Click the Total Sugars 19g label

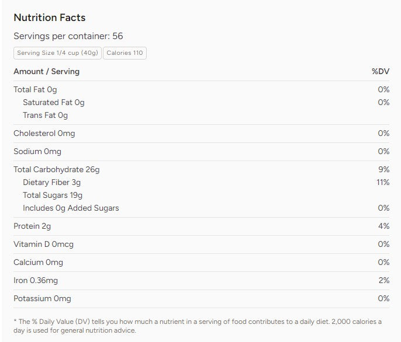click(x=53, y=195)
